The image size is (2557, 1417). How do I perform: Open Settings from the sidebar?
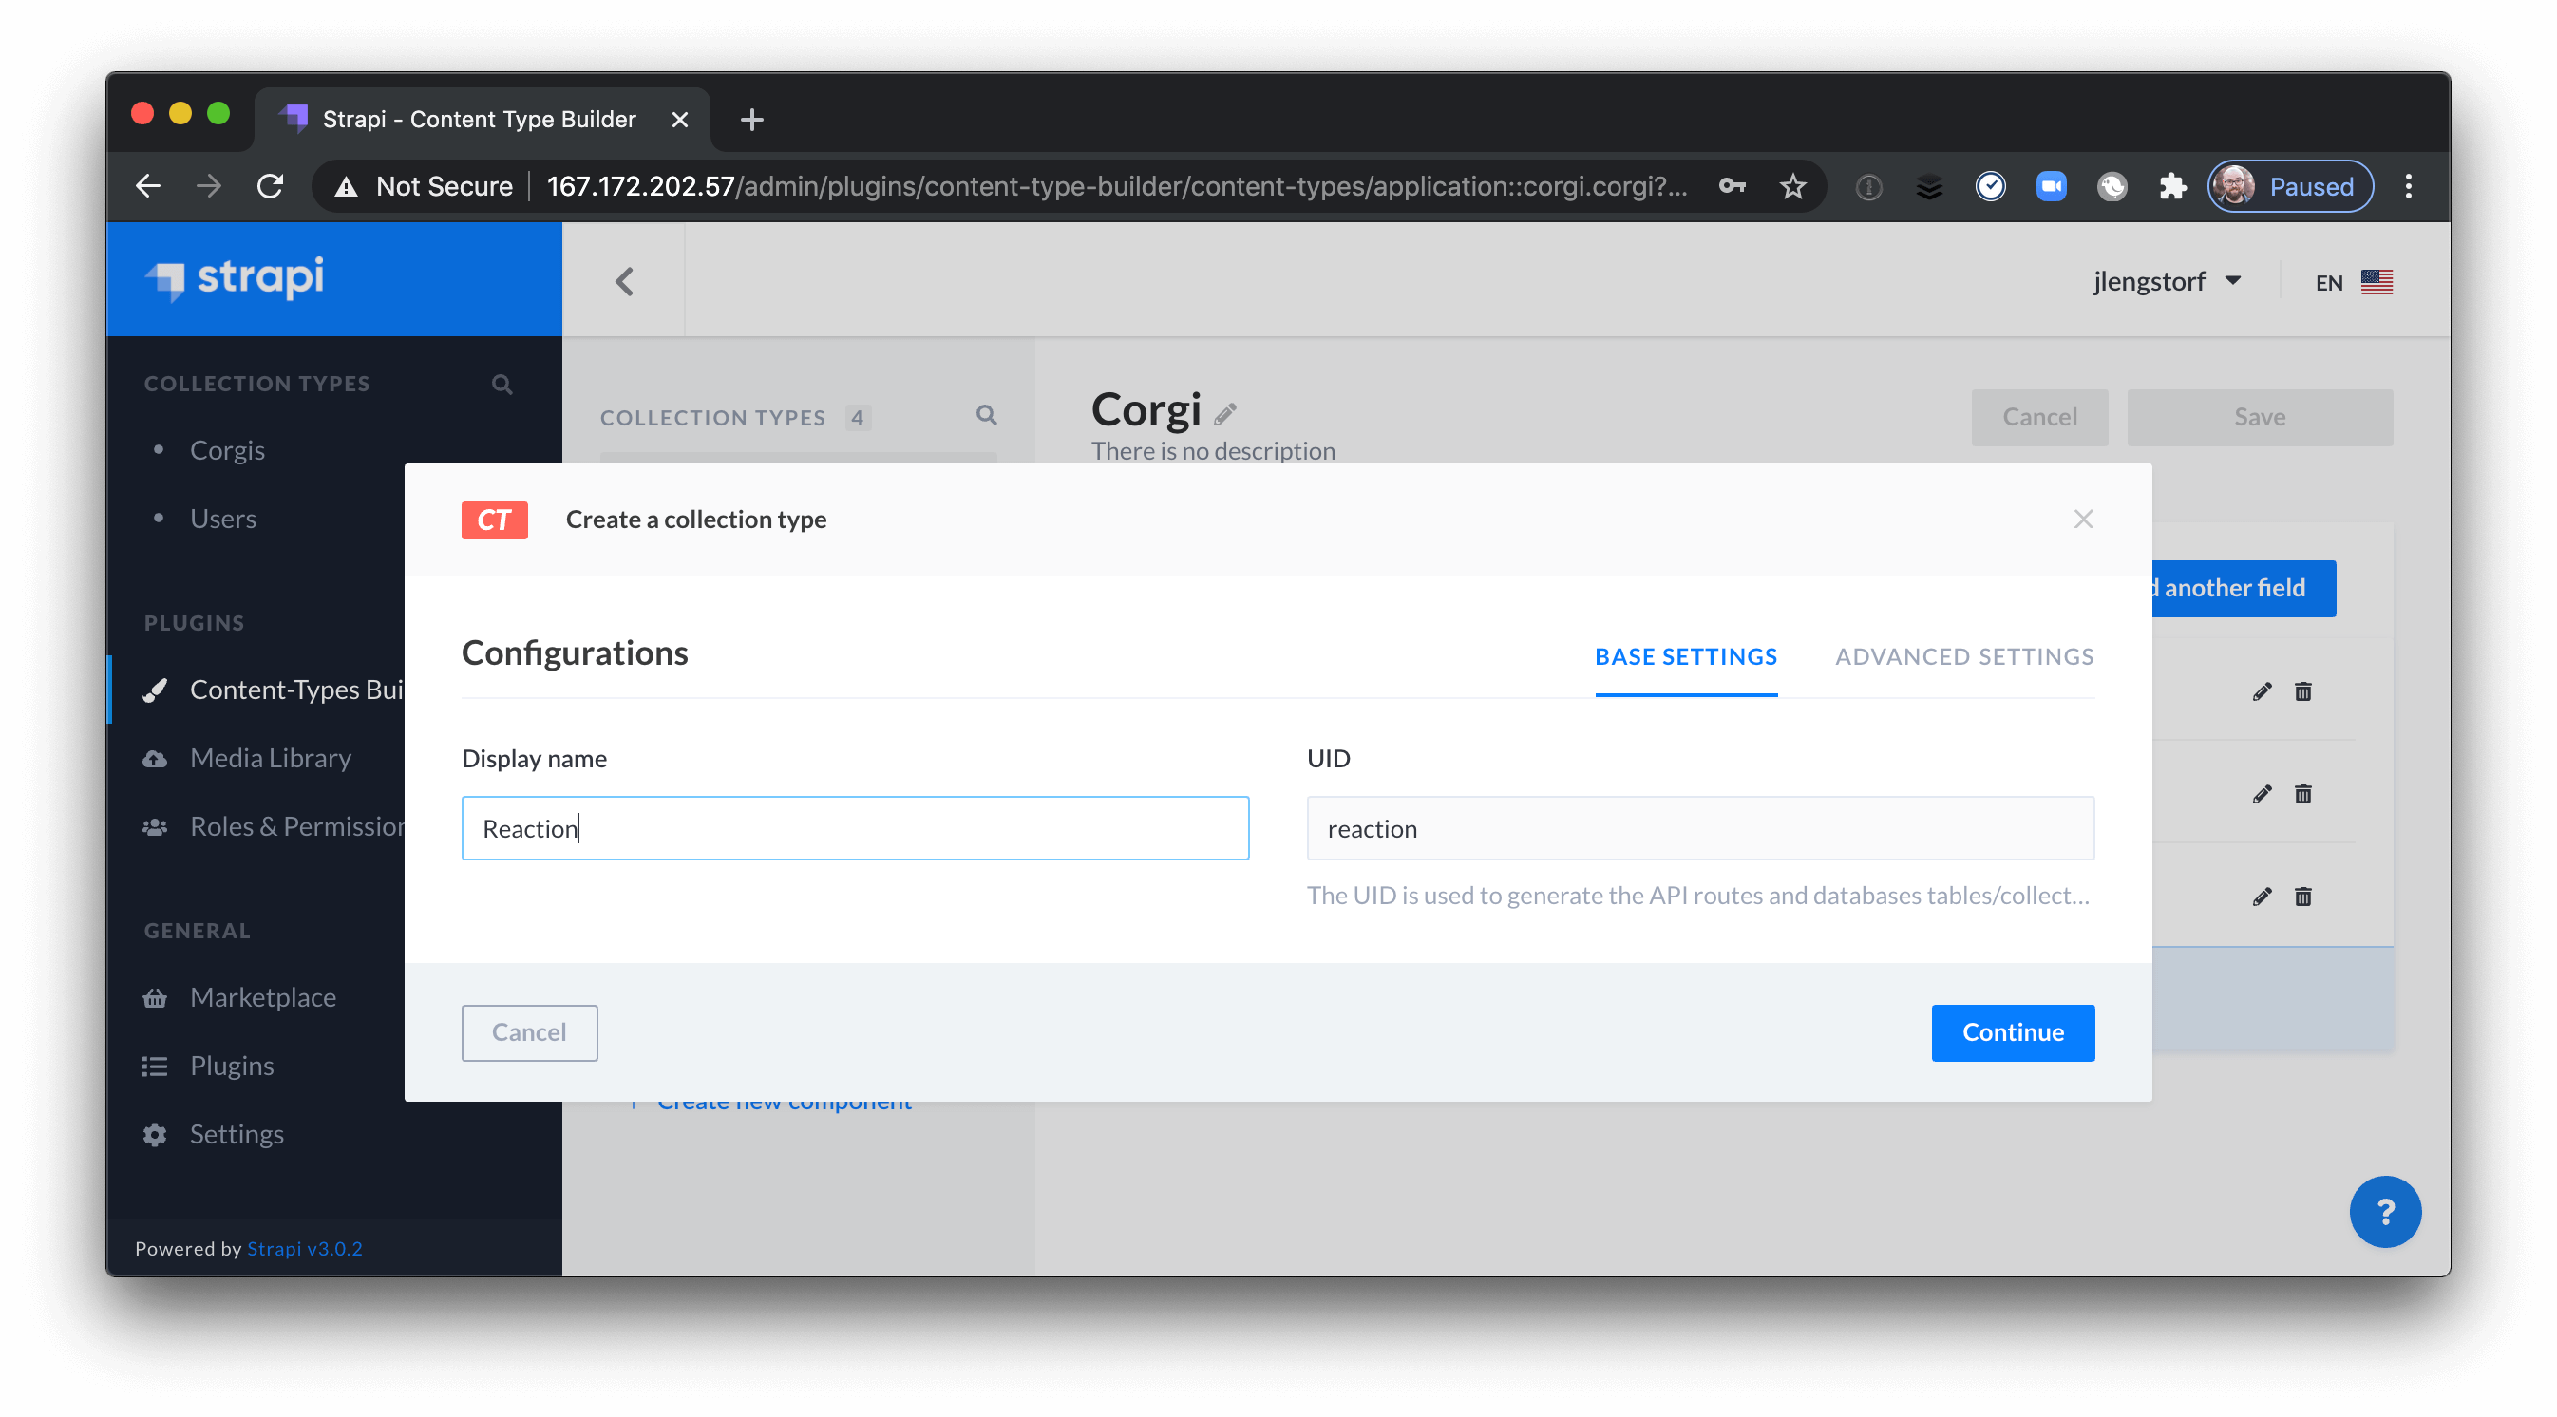click(237, 1133)
